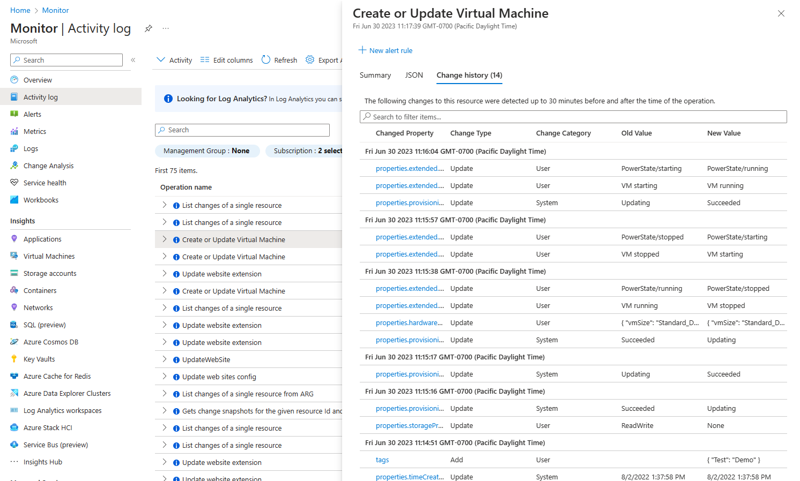Open the Applications insights icon
This screenshot has height=481, width=800.
(x=14, y=239)
